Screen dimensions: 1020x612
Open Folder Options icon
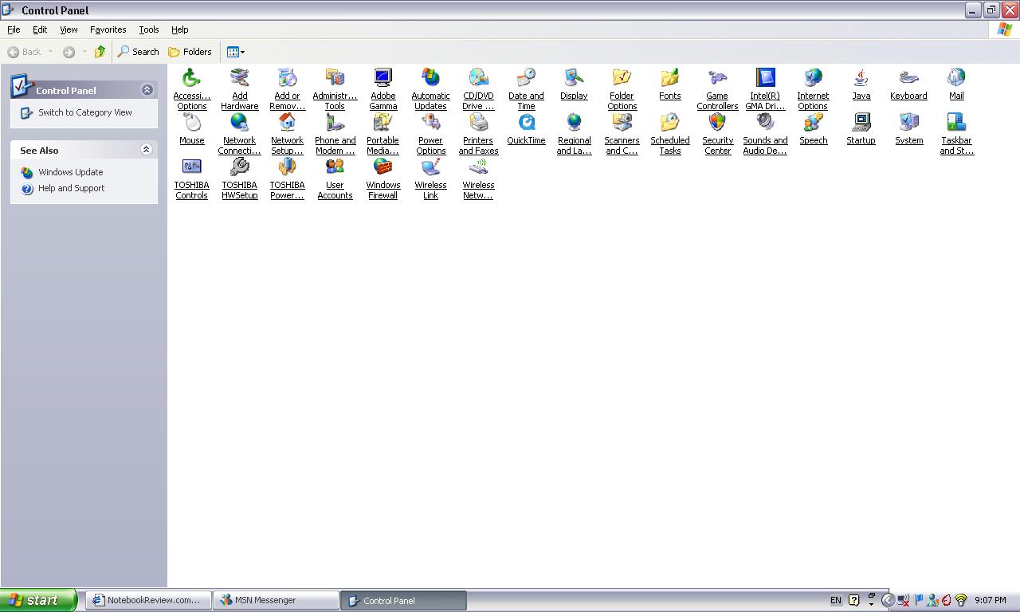coord(622,78)
